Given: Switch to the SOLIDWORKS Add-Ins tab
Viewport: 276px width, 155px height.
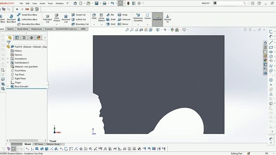Looking at the screenshot, I should click(x=66, y=29).
